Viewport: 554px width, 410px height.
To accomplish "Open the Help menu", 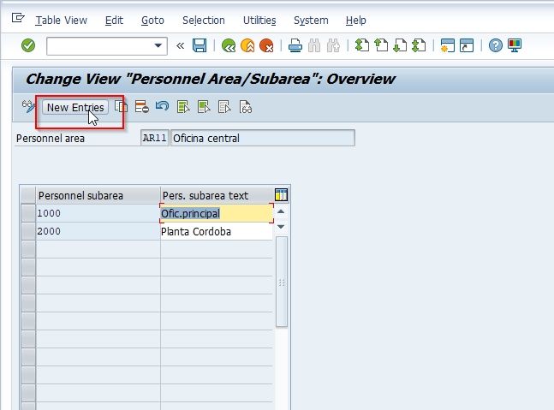I will [356, 21].
